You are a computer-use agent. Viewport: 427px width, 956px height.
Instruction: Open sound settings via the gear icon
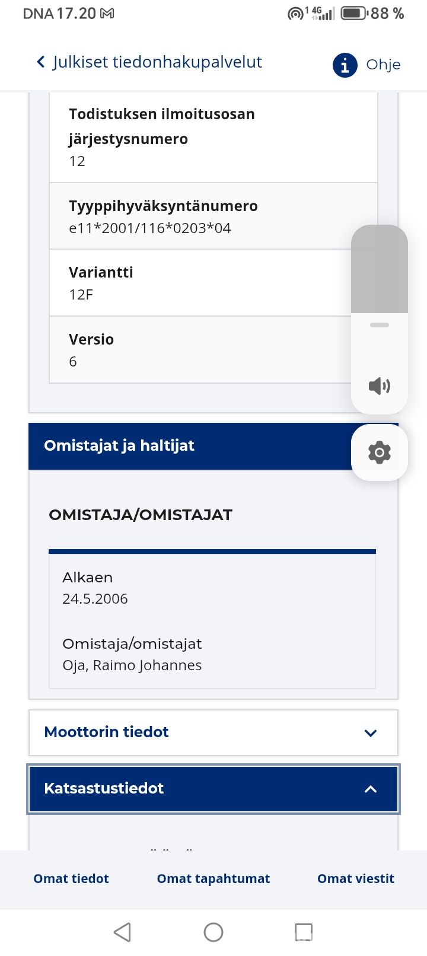(379, 452)
